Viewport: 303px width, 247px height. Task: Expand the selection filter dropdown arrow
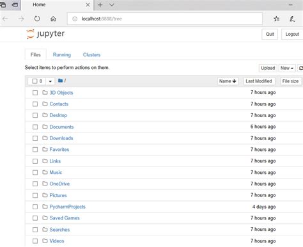pyautogui.click(x=50, y=81)
